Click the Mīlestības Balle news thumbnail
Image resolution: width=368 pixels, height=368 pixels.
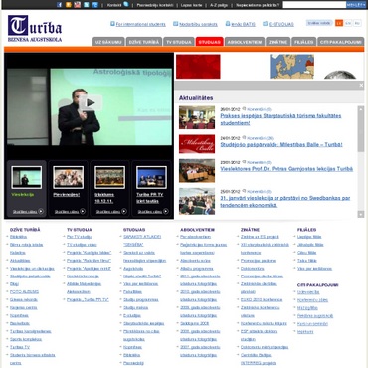tap(197, 144)
